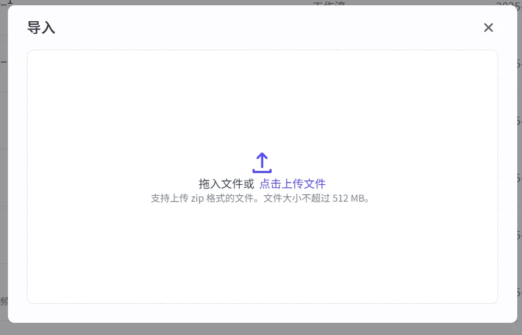Click the X to dismiss the 导入 dialog

(488, 28)
